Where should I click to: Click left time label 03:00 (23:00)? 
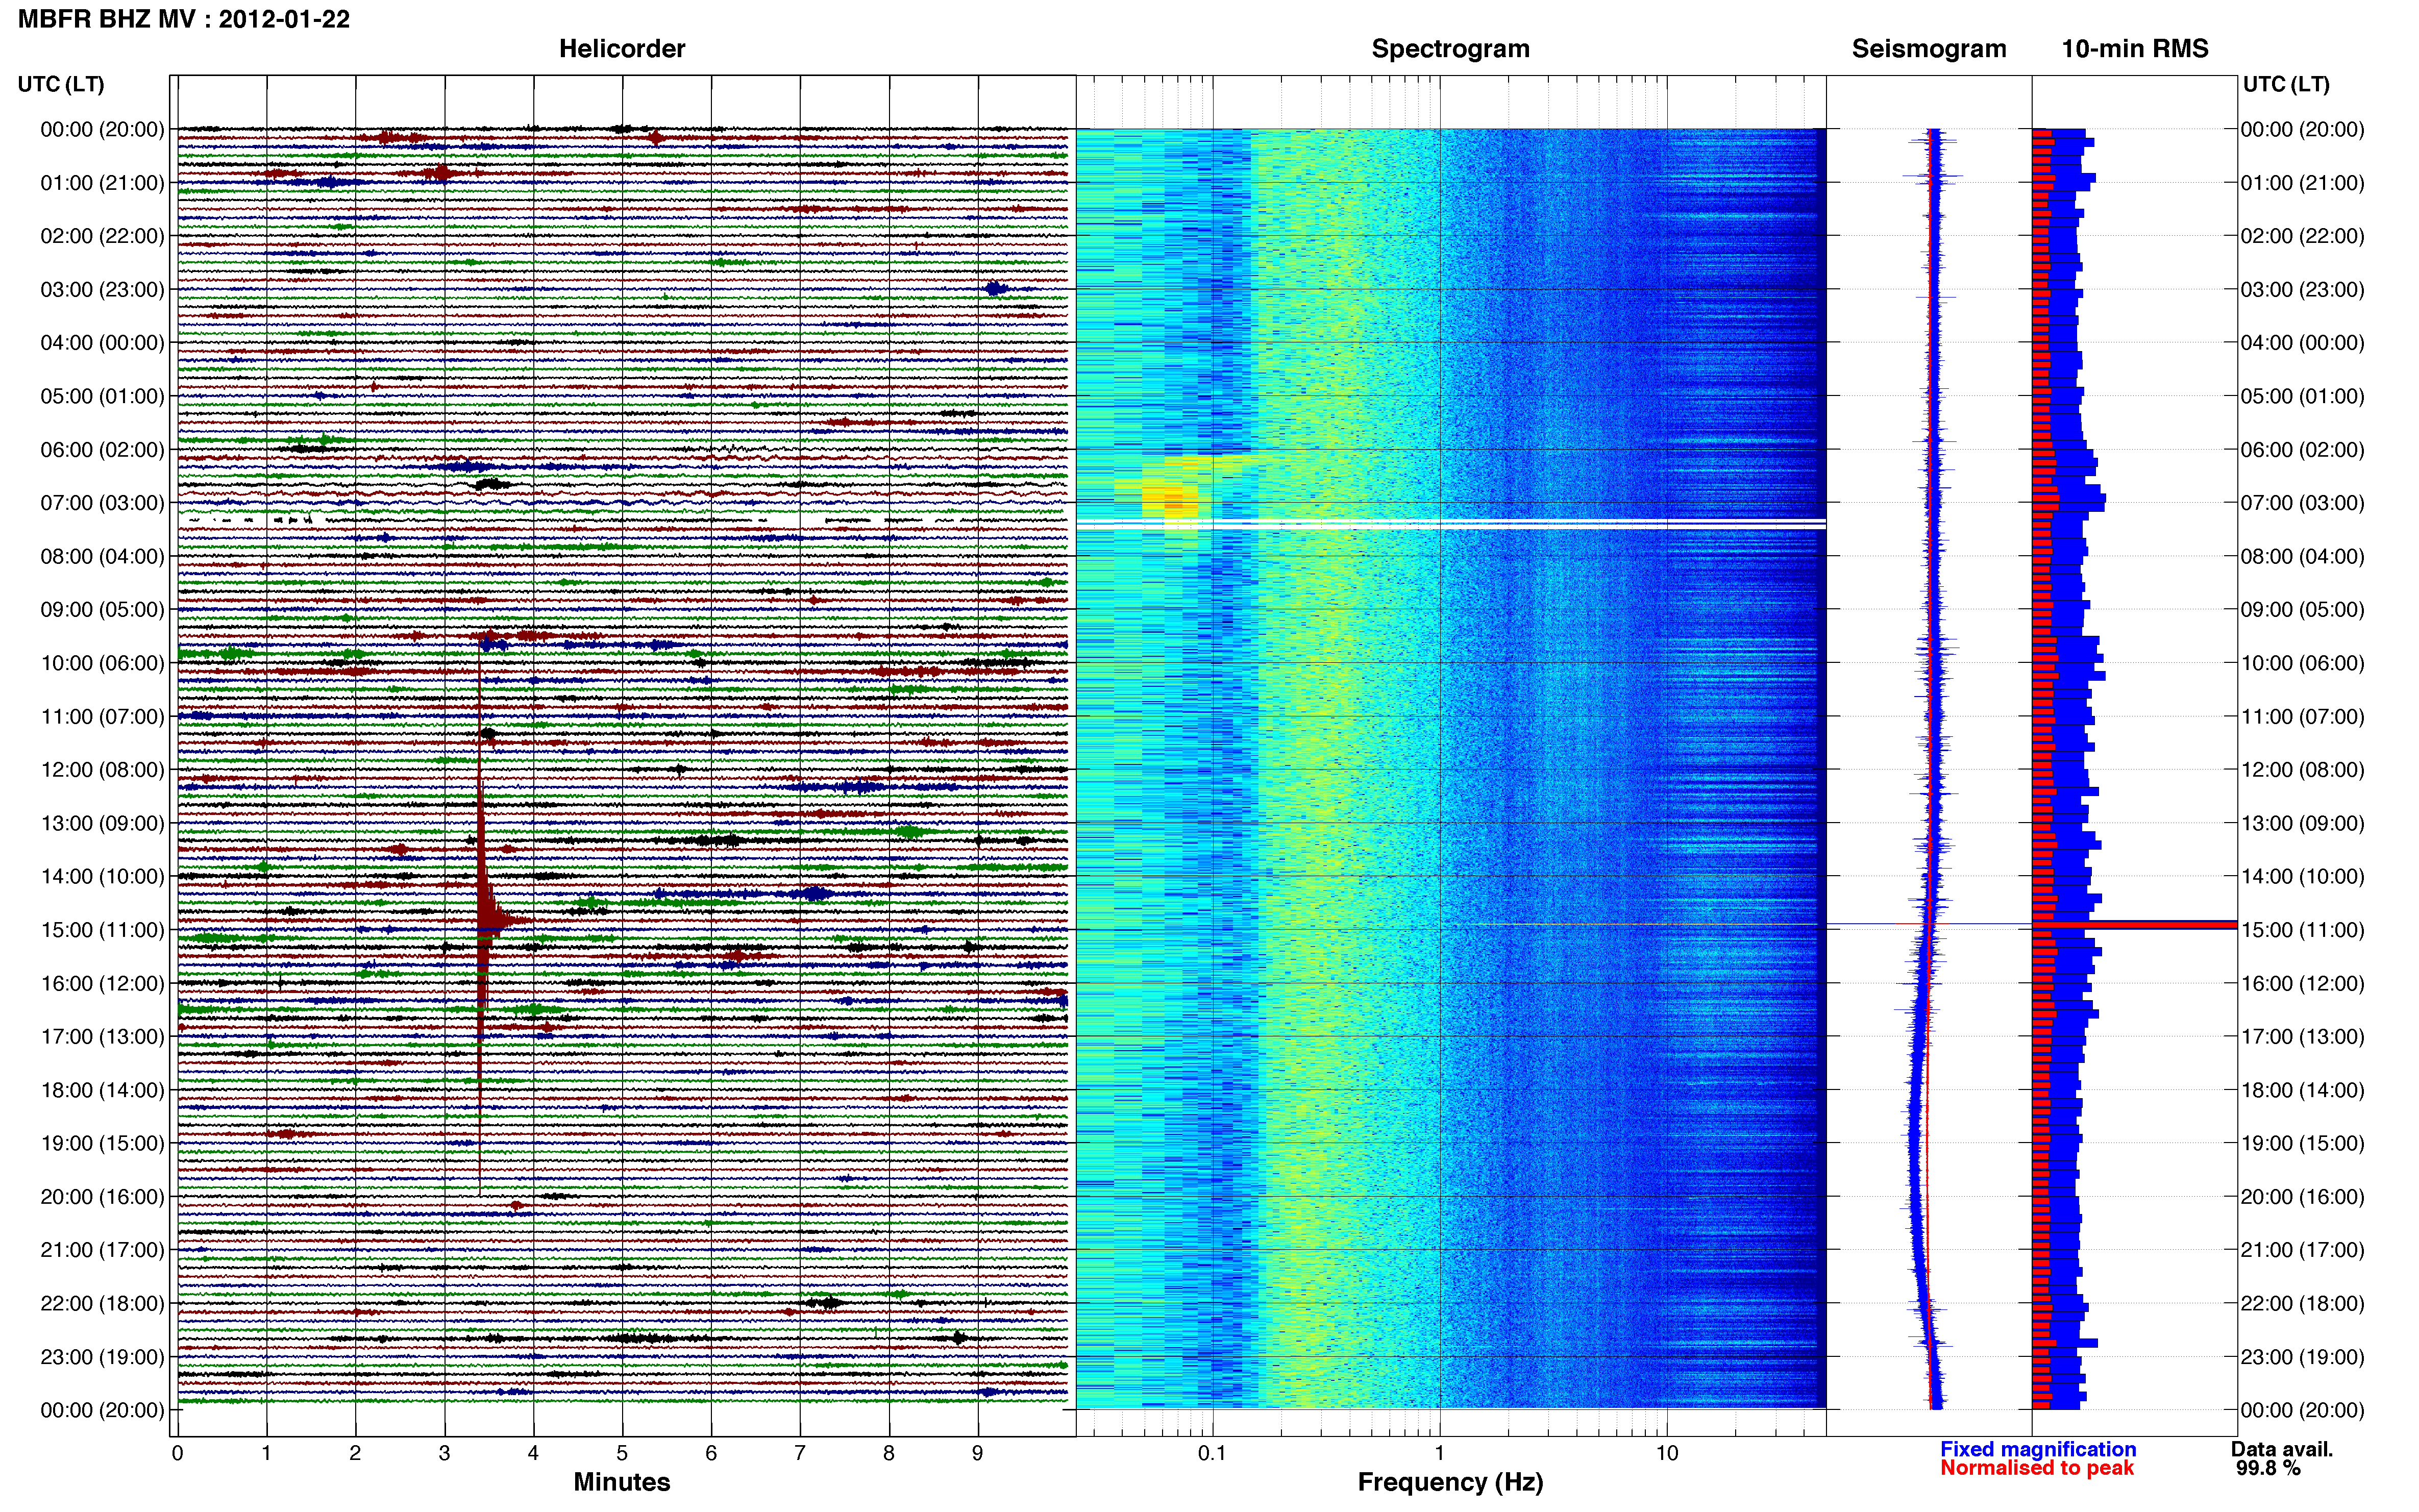point(102,289)
